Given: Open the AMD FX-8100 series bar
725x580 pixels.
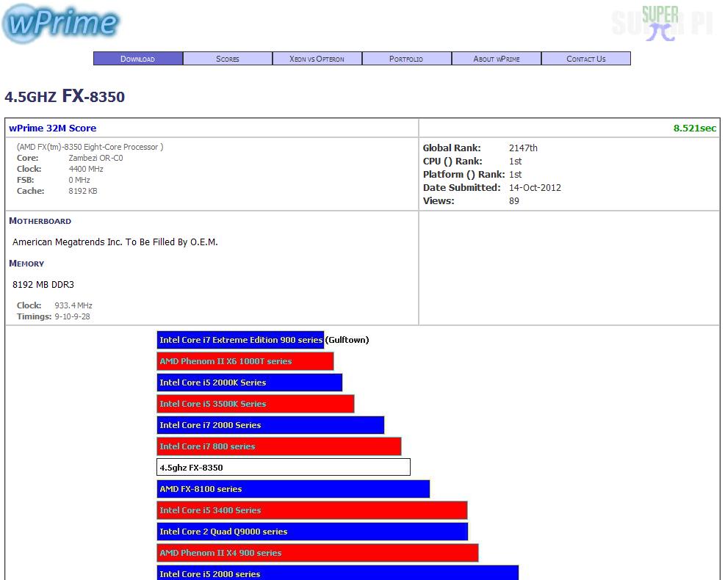Looking at the screenshot, I should (293, 489).
